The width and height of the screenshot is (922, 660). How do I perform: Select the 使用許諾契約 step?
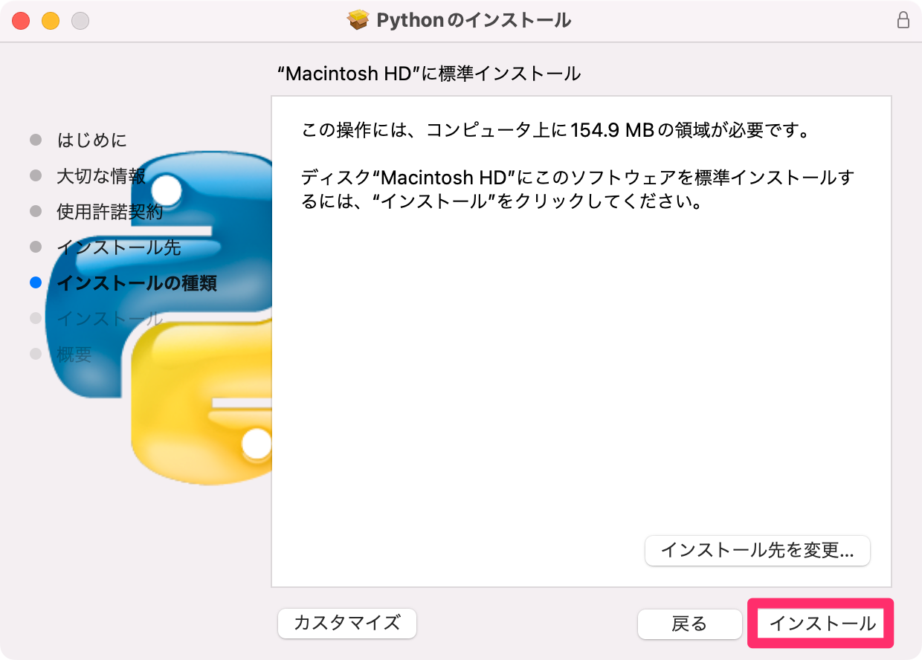(109, 212)
